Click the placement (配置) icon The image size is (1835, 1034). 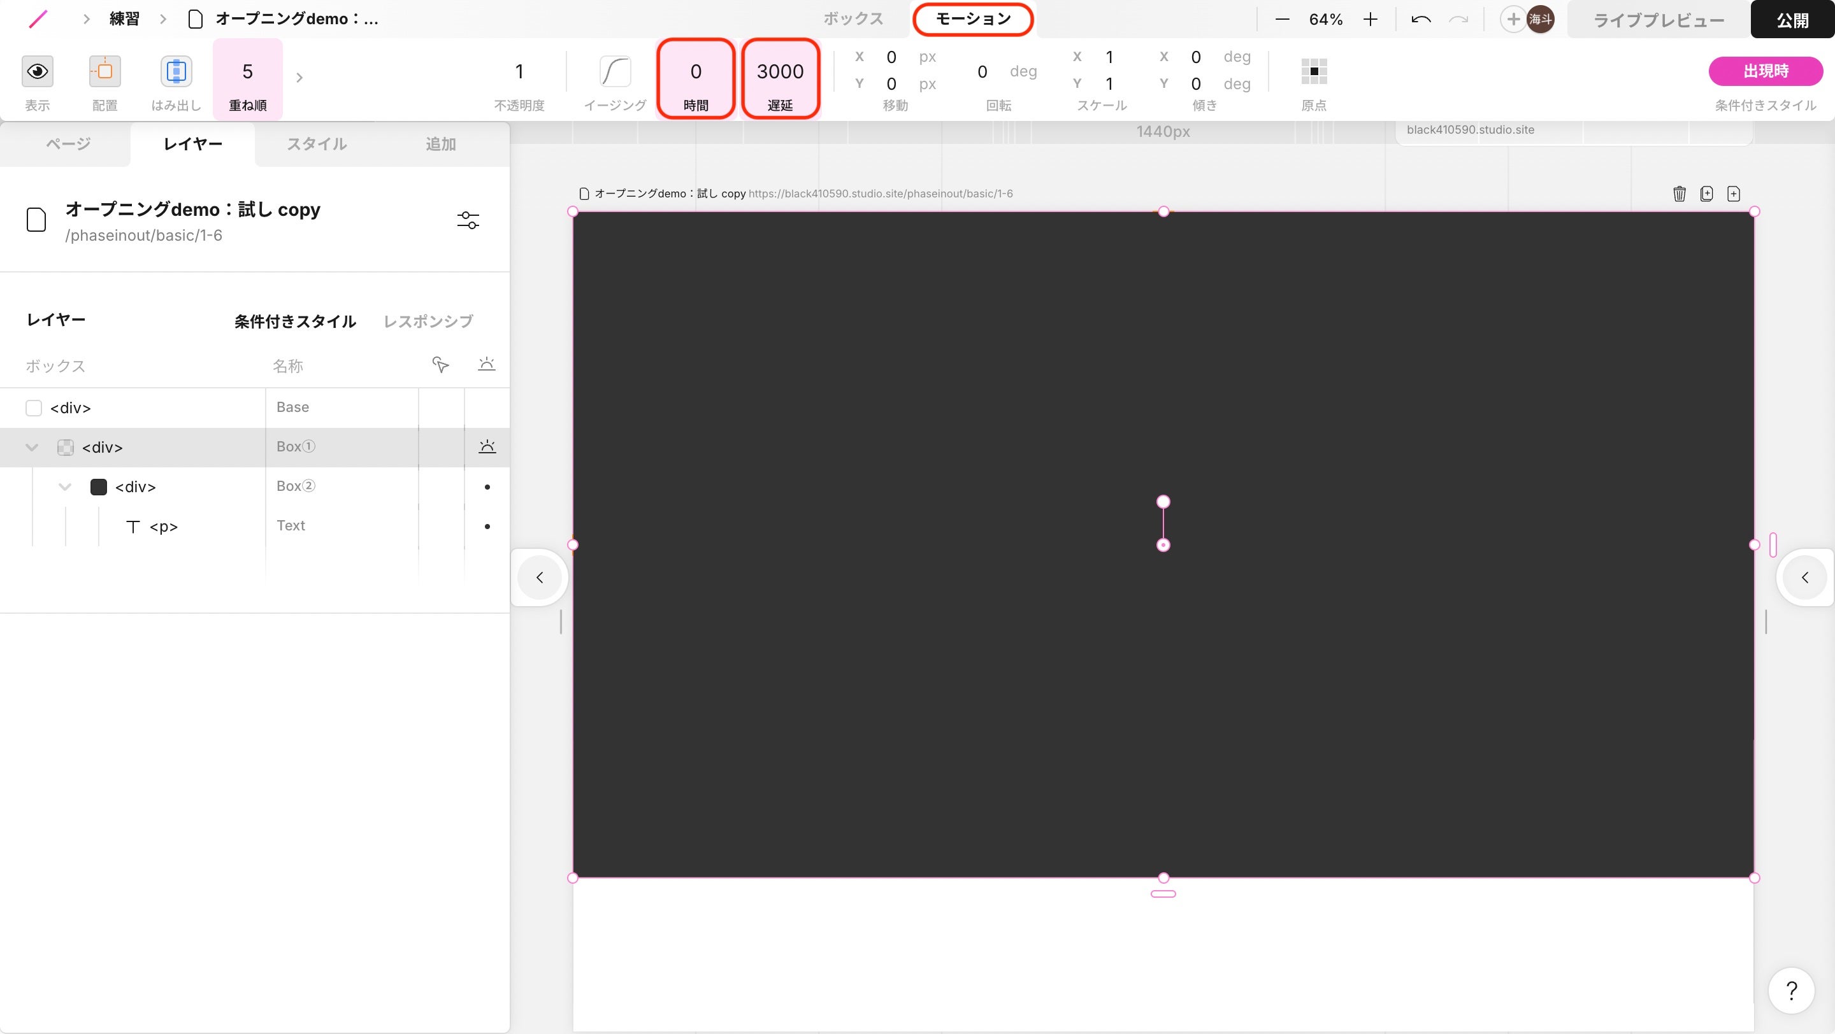[x=104, y=72]
